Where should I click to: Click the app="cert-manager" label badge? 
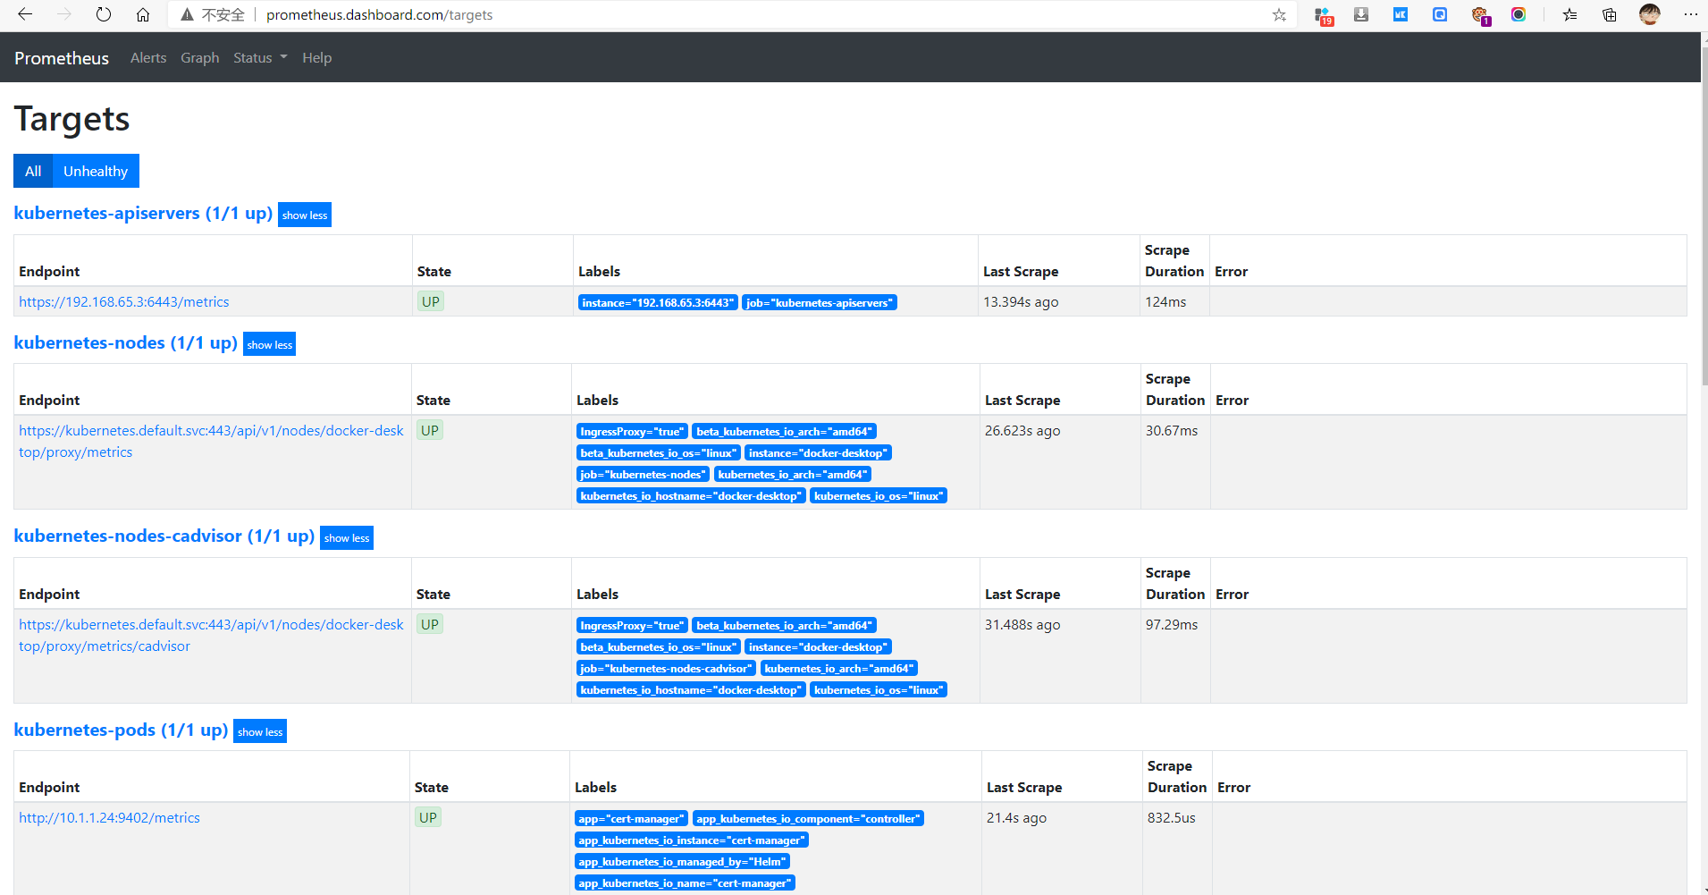pos(631,819)
